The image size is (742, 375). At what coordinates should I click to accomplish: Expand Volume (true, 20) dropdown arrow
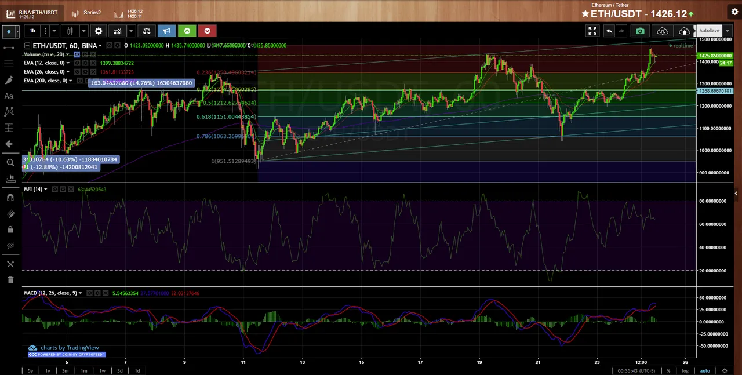coord(68,54)
